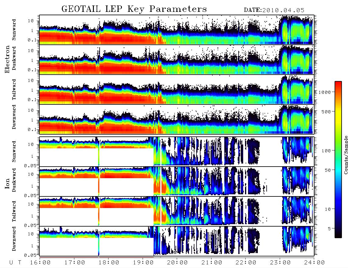The height and width of the screenshot is (268, 348).
Task: Click the 22:00 time tick label
Action: (x=246, y=263)
